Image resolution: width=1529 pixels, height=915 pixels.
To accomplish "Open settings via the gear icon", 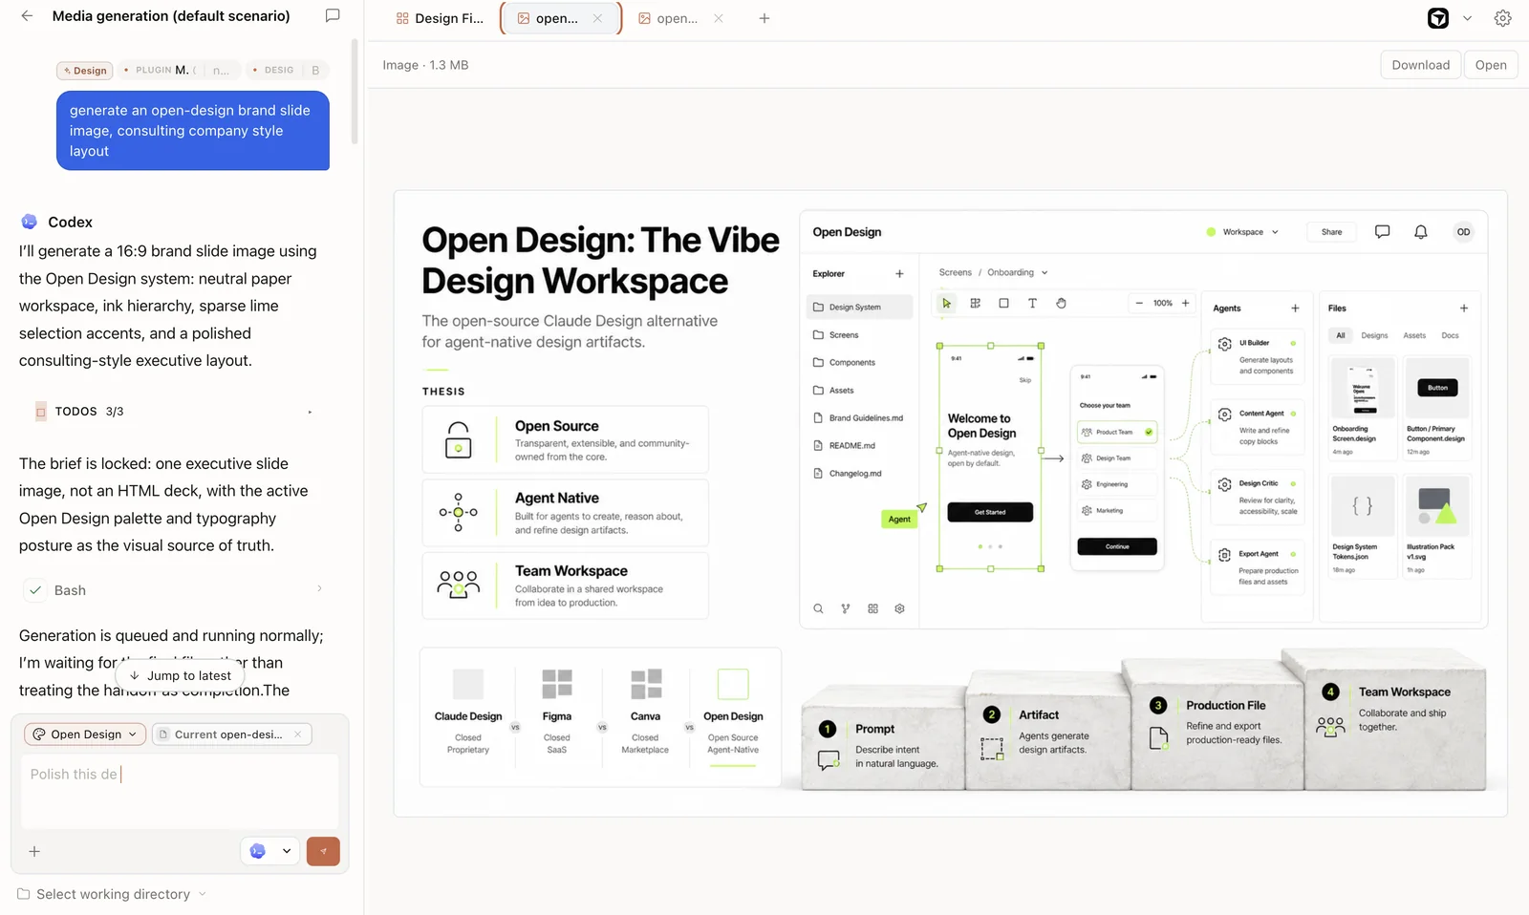I will tap(1503, 18).
